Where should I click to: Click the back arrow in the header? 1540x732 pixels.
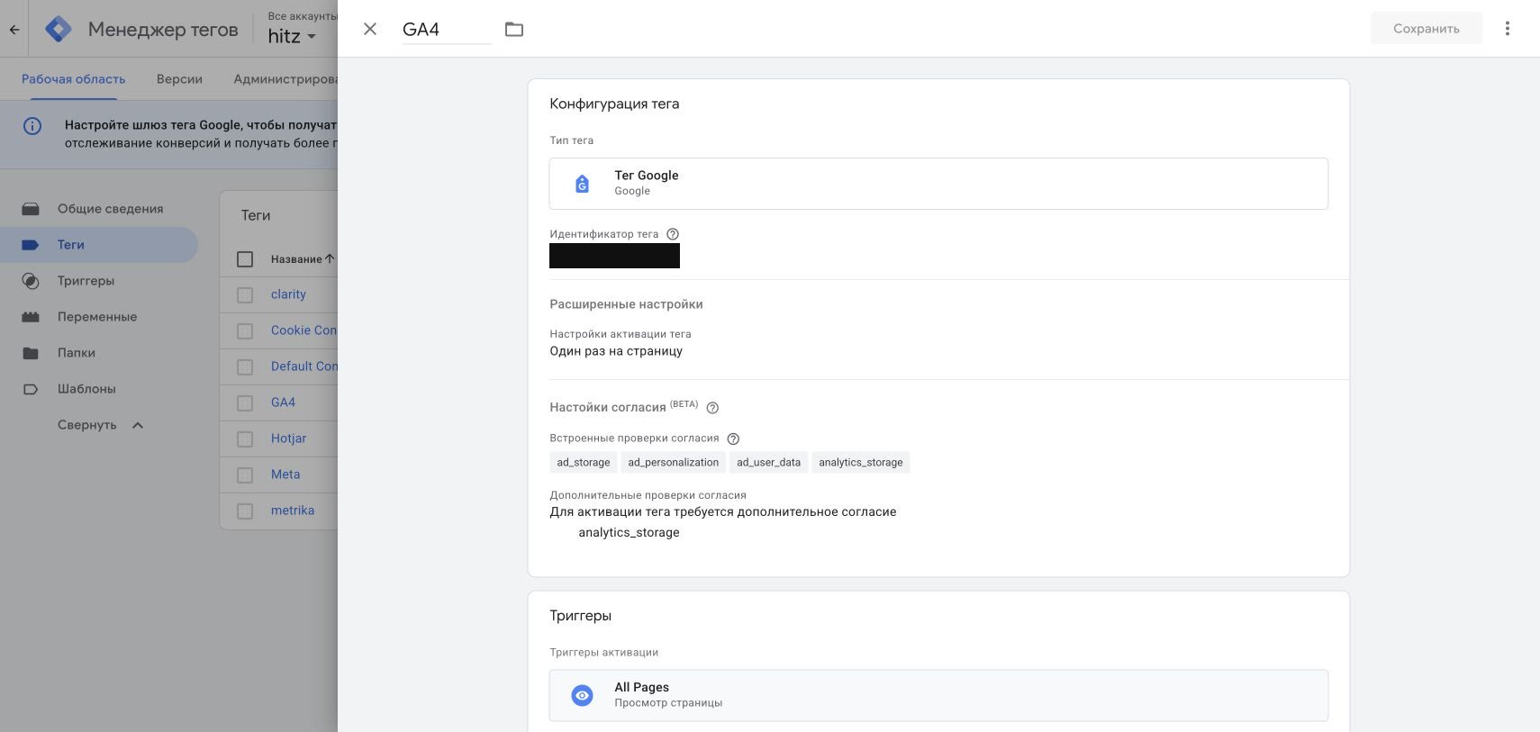[x=14, y=29]
